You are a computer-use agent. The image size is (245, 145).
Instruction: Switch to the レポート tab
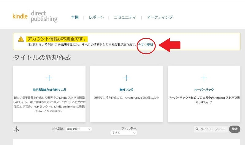pos(96,17)
